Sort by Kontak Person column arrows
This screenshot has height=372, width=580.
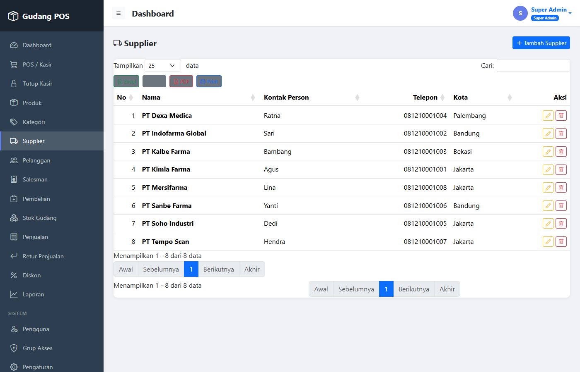tap(357, 98)
